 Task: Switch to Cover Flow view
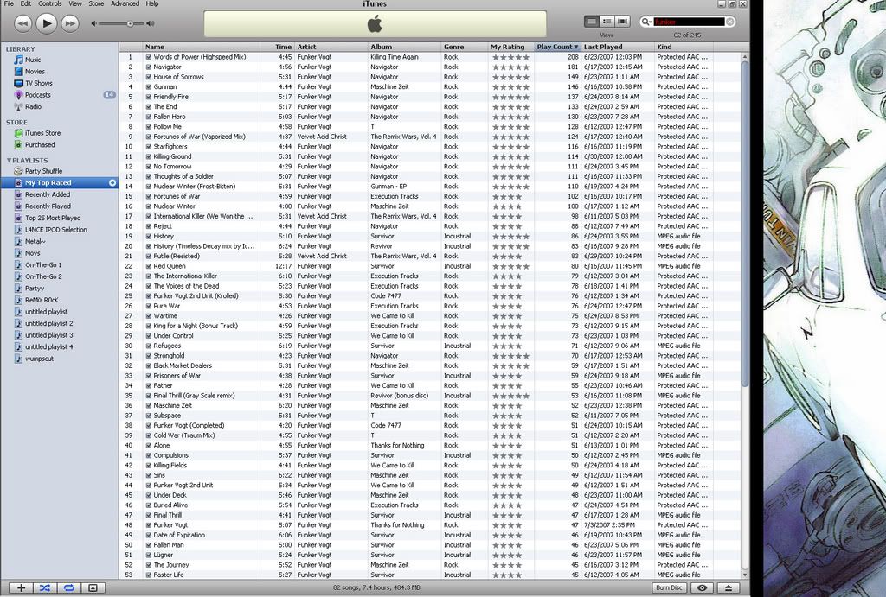(622, 22)
